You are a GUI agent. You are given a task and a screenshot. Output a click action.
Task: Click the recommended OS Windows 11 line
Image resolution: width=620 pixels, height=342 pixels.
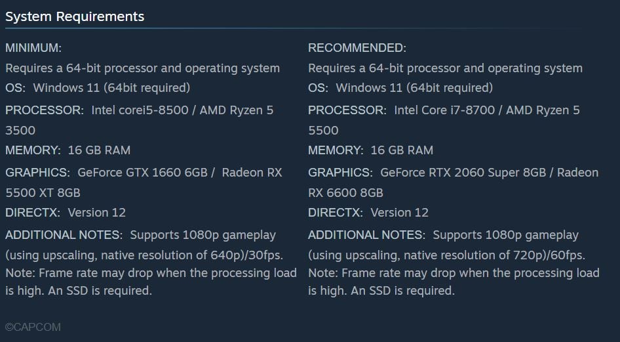[400, 88]
